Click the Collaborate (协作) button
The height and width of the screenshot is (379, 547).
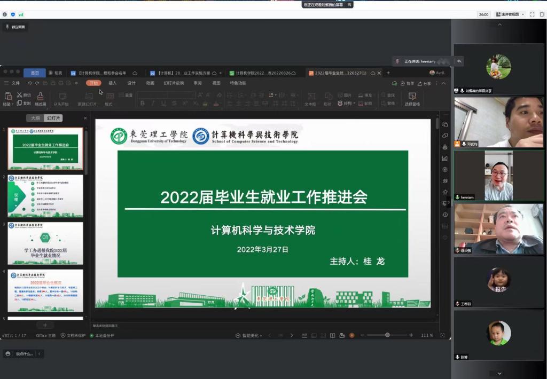coord(407,83)
